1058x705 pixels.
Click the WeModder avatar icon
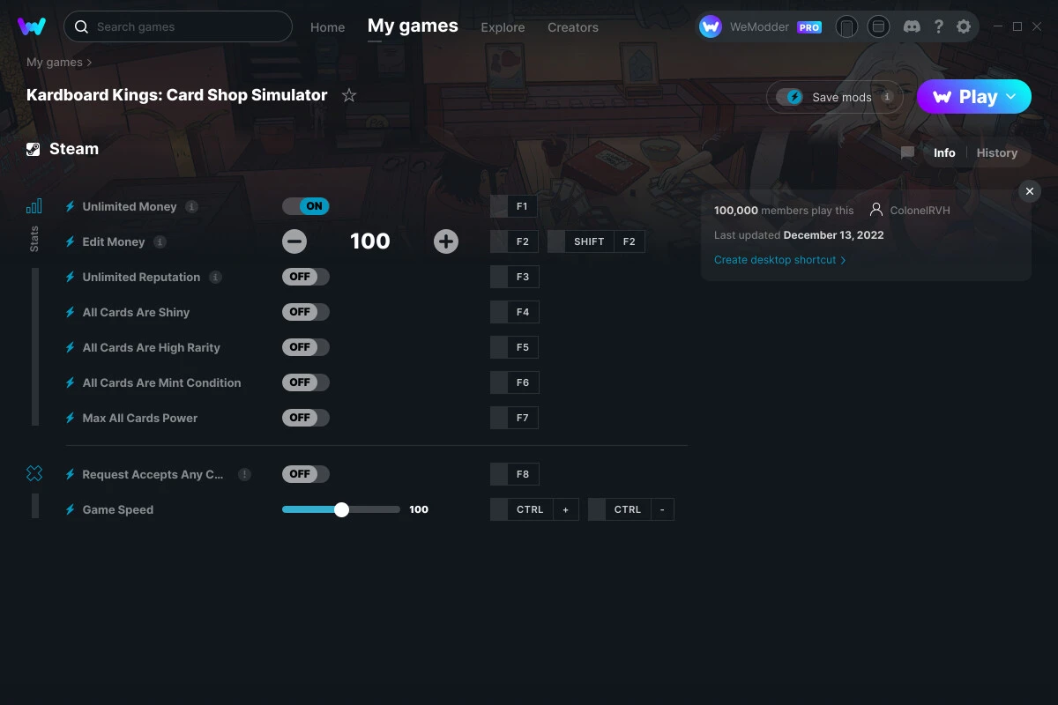point(711,26)
